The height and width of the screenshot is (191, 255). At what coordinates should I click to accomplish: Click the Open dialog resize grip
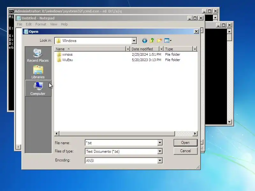click(x=198, y=167)
